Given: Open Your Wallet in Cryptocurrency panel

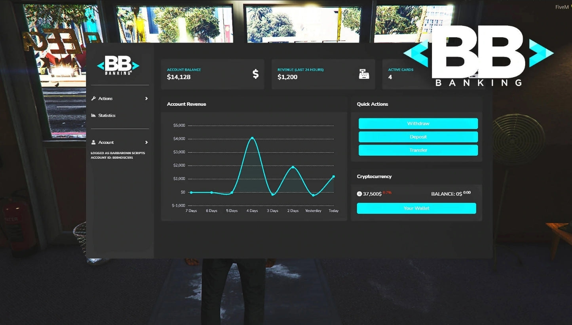Looking at the screenshot, I should (416, 208).
